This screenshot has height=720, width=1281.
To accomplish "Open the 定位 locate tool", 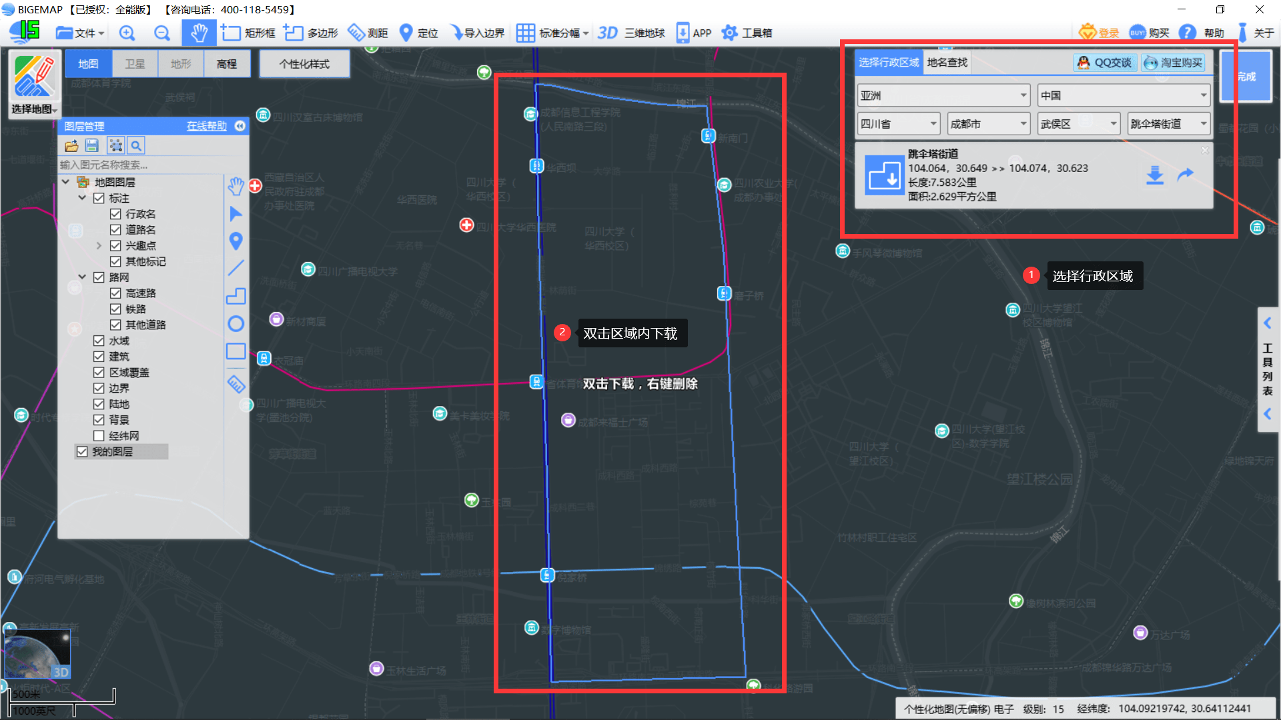I will pyautogui.click(x=418, y=33).
